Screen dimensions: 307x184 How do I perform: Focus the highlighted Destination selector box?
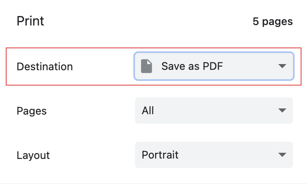click(x=214, y=66)
